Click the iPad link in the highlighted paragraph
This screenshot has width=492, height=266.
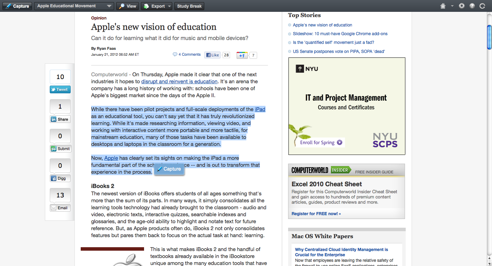(260, 109)
